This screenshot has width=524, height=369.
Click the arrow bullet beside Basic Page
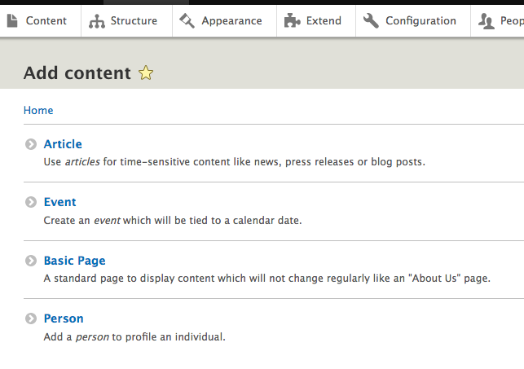(x=31, y=261)
